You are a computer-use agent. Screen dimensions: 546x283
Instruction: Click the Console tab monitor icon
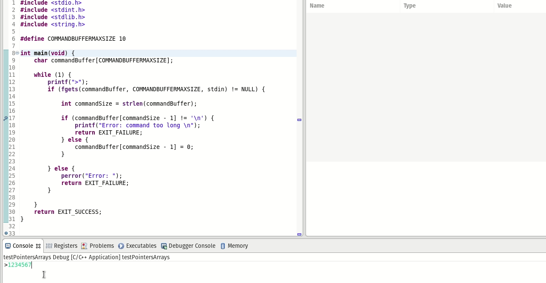(x=8, y=246)
